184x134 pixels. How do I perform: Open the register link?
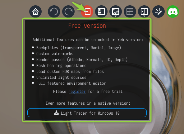(77, 92)
